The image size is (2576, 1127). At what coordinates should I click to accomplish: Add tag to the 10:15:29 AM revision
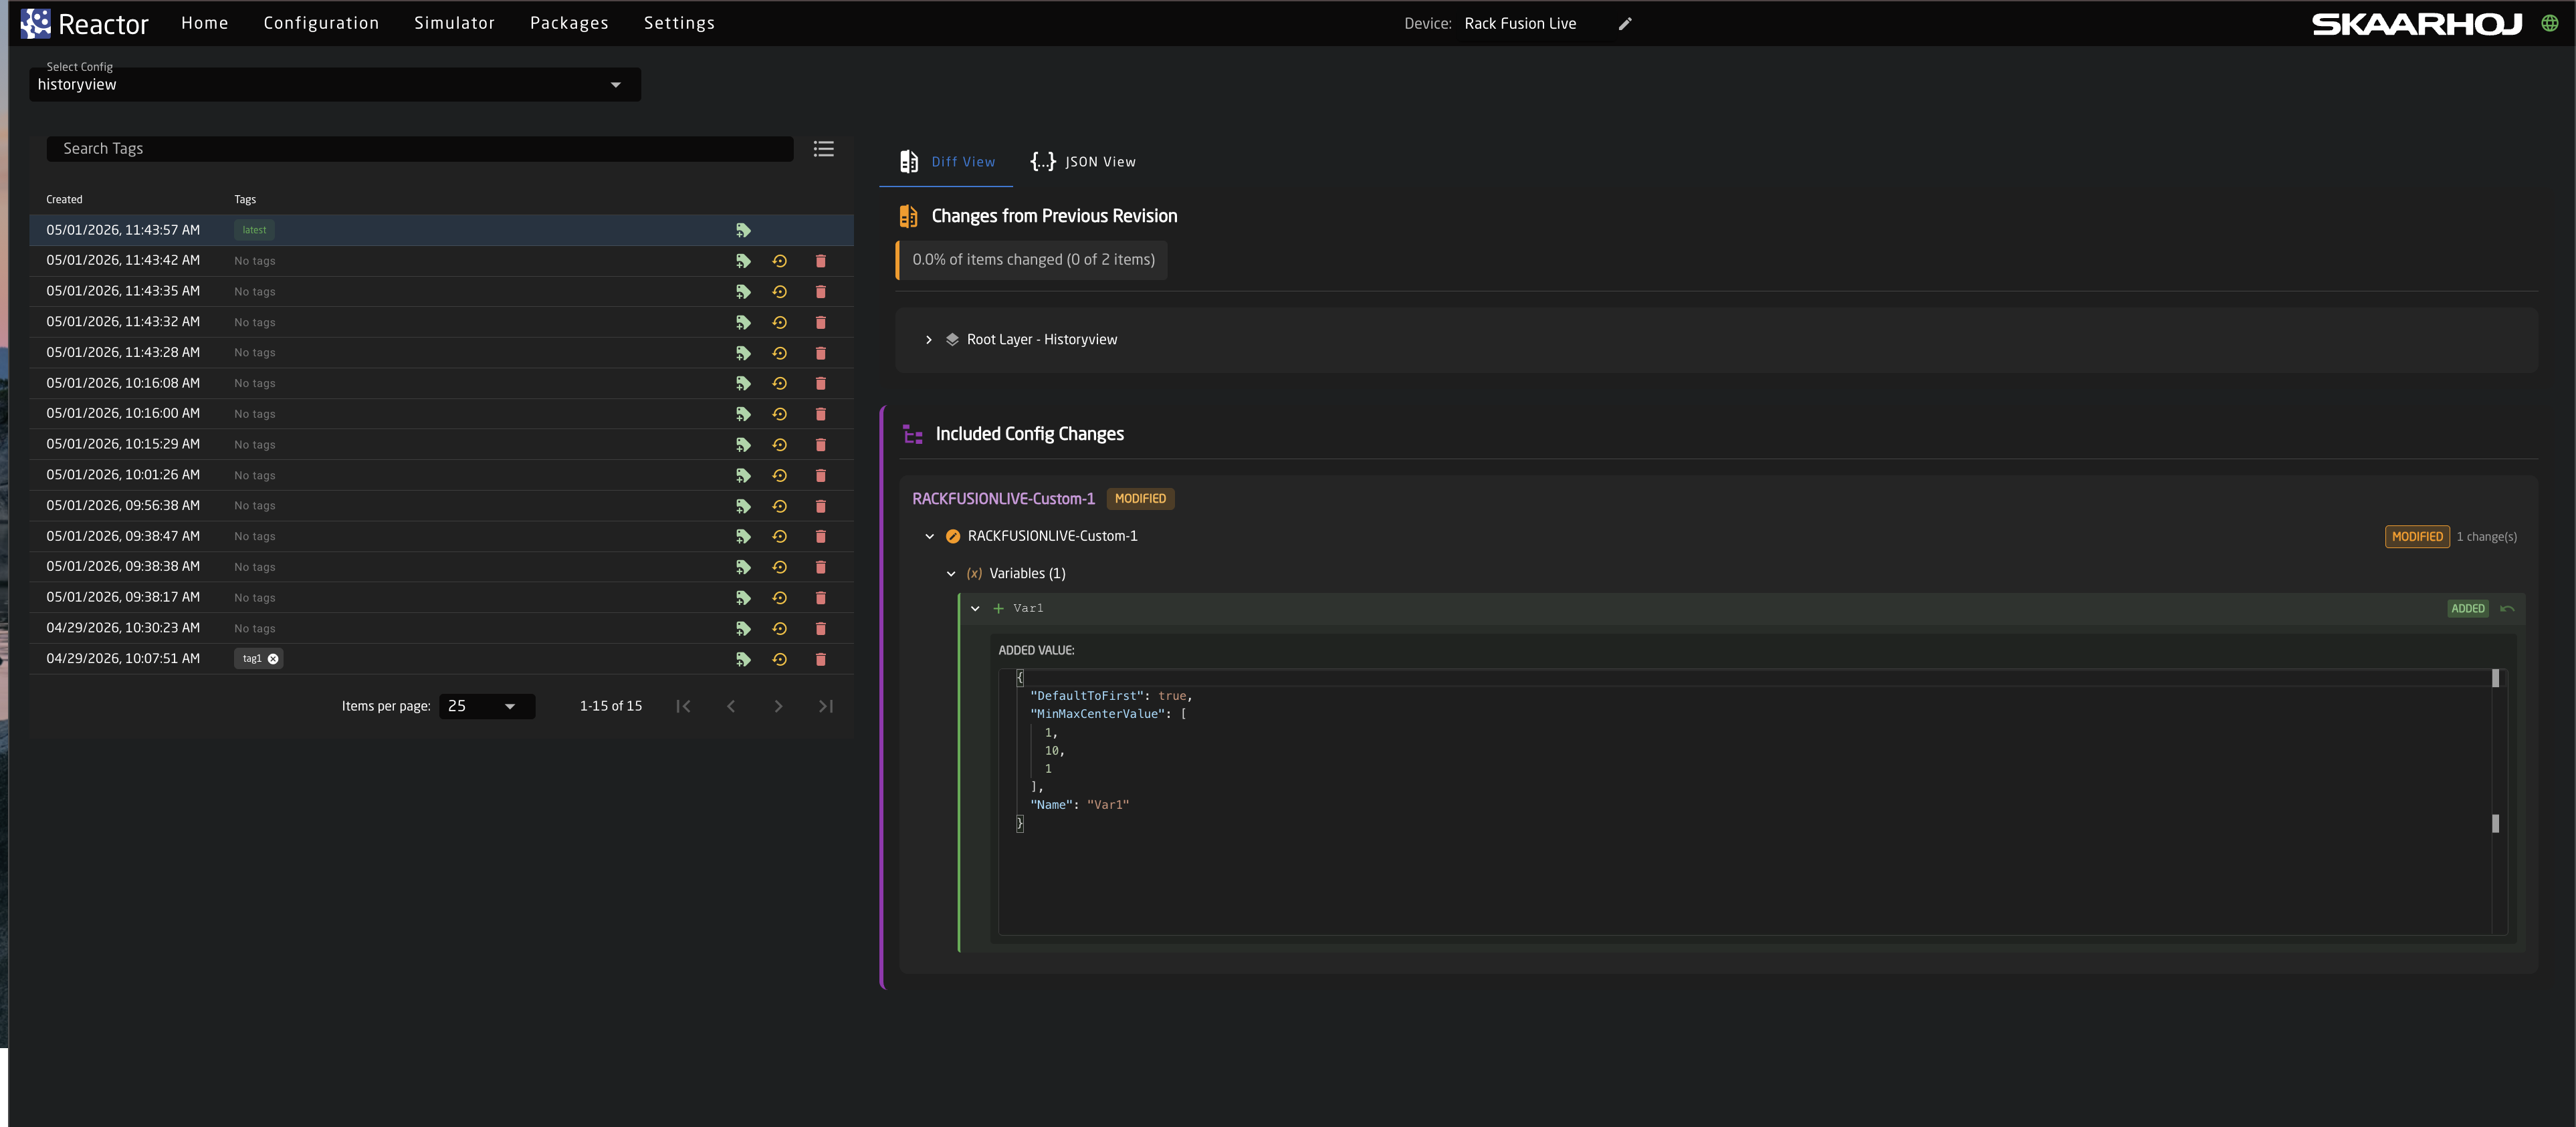(x=743, y=446)
